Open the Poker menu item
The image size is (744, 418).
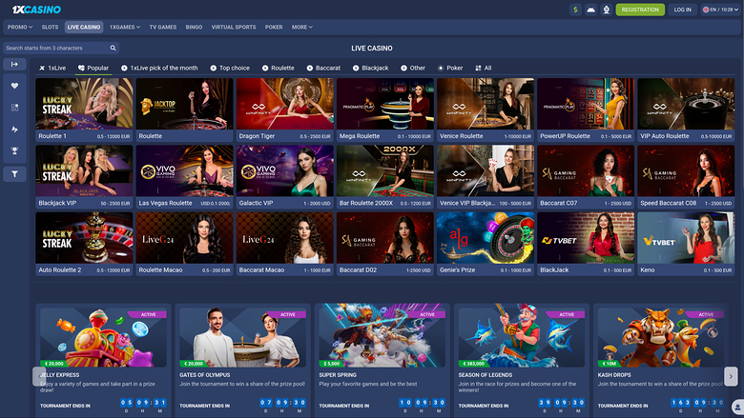tap(274, 27)
